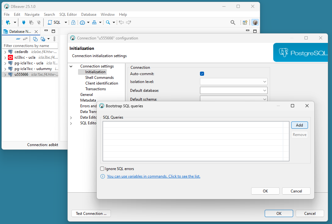Expand the icl3lxc - ucla connection node
The height and width of the screenshot is (224, 332).
pyautogui.click(x=5, y=57)
